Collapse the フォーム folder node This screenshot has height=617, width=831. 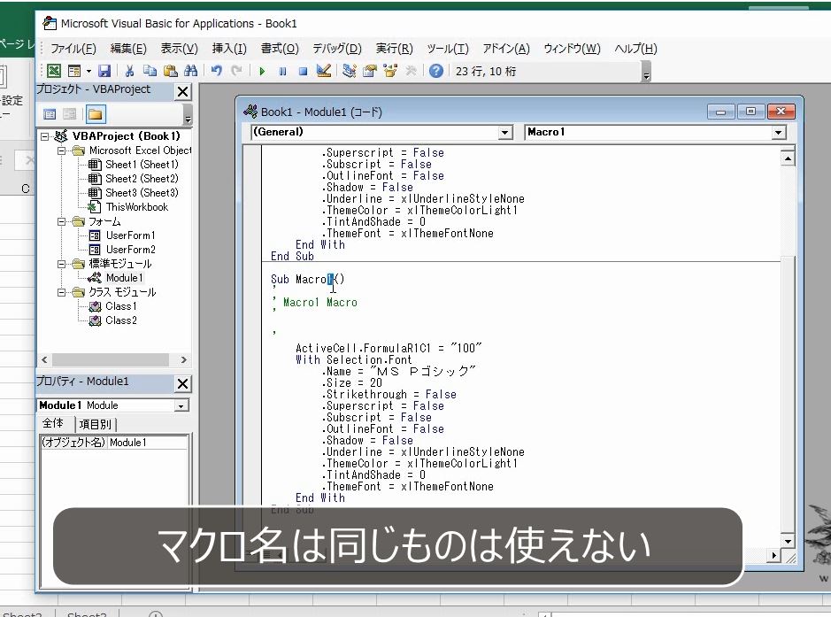tap(61, 221)
